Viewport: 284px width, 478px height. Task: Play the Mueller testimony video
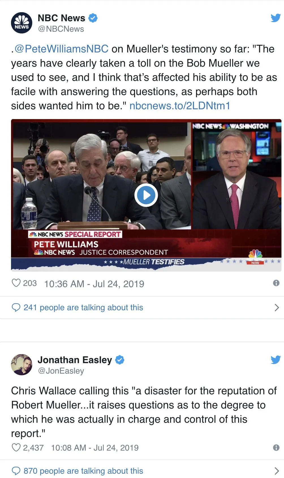[146, 195]
